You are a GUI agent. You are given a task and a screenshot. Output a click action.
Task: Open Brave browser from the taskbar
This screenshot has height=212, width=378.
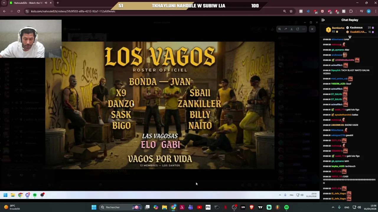[x=252, y=207]
